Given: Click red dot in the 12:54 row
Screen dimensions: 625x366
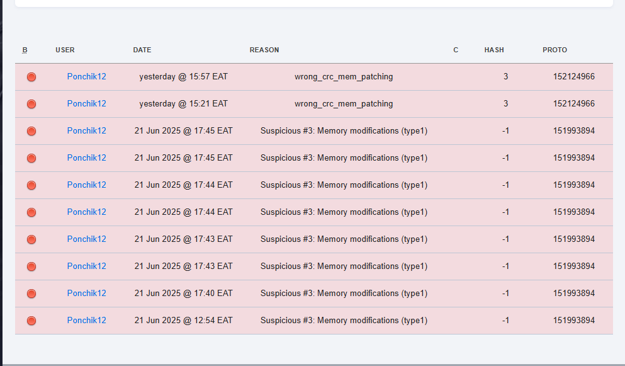Looking at the screenshot, I should [31, 321].
